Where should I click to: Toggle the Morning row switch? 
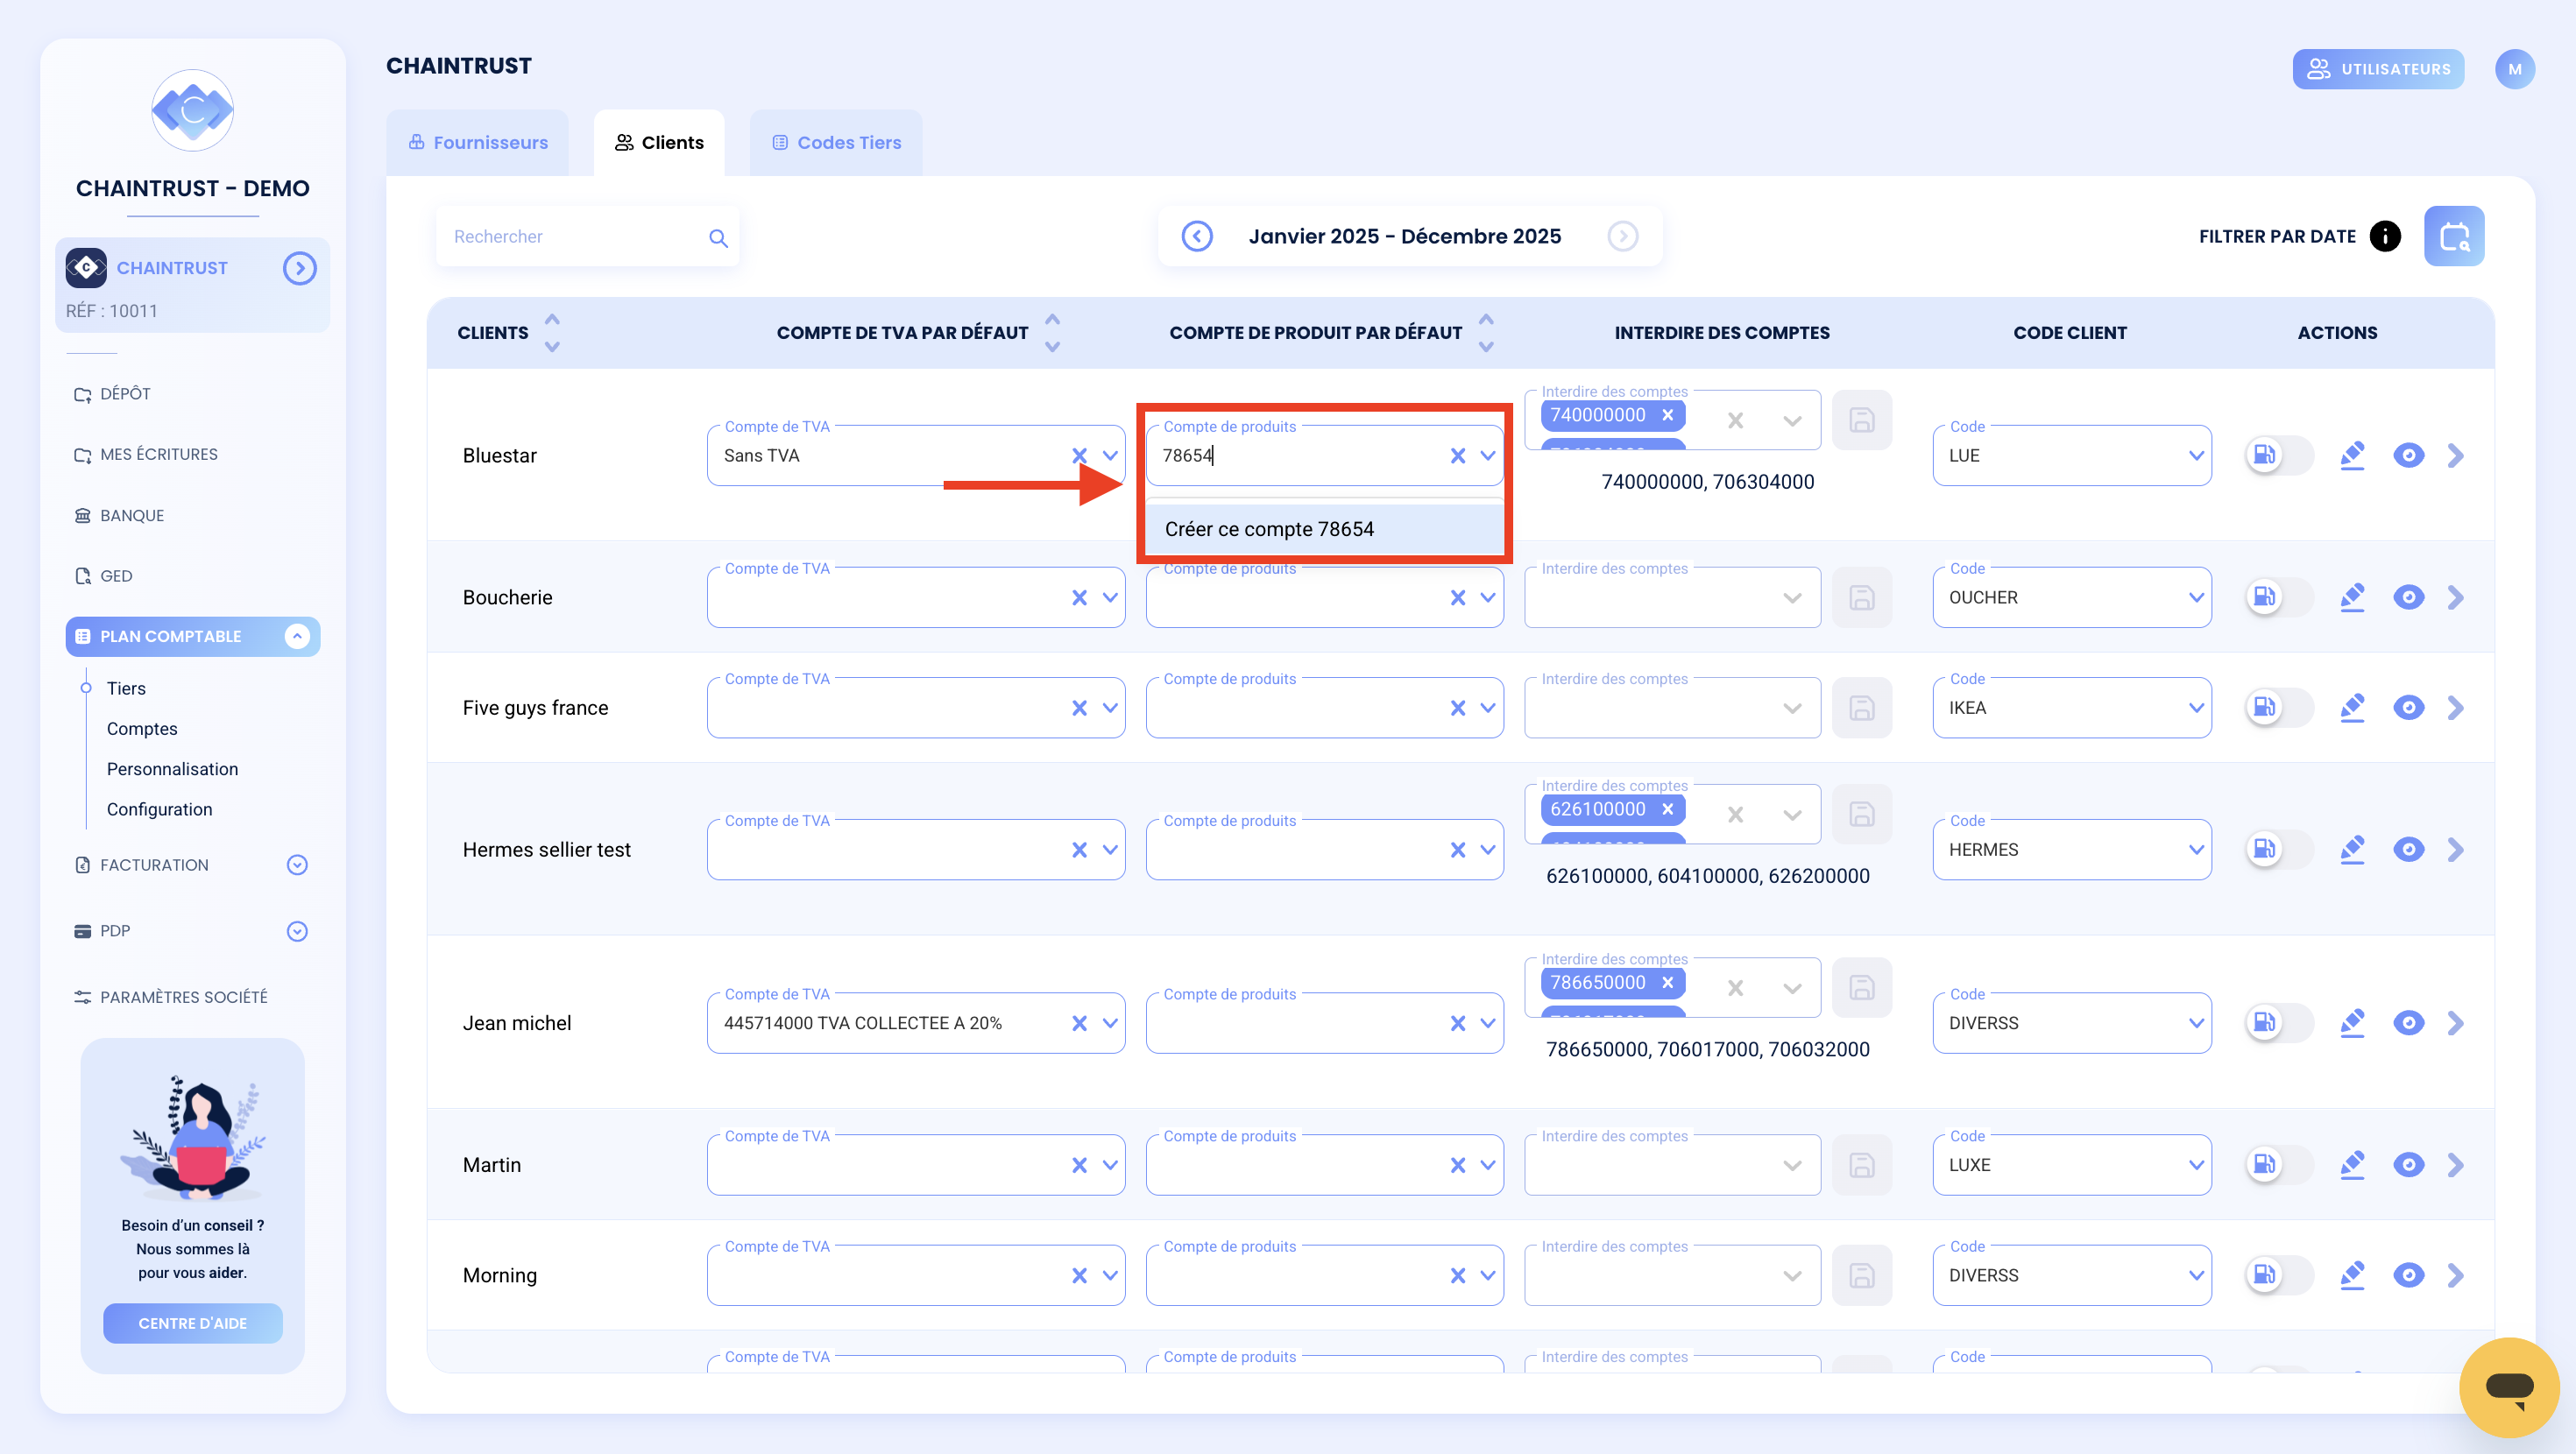coord(2278,1274)
